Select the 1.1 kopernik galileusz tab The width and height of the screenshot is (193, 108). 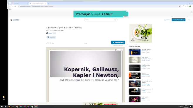38,3
